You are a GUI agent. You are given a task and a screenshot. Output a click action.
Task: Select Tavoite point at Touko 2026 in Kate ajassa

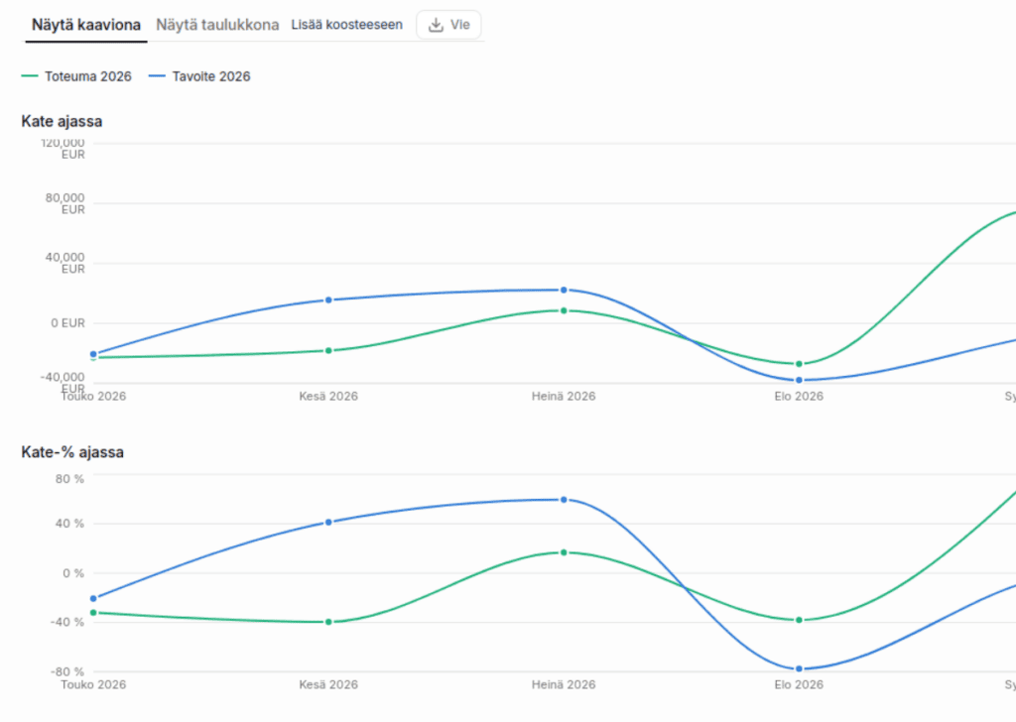93,353
